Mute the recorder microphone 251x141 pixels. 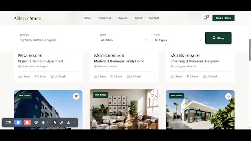click(43, 123)
